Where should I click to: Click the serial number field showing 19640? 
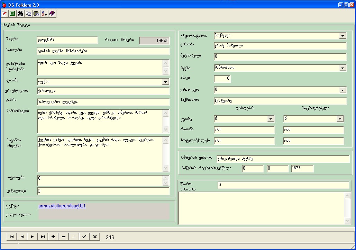154,41
